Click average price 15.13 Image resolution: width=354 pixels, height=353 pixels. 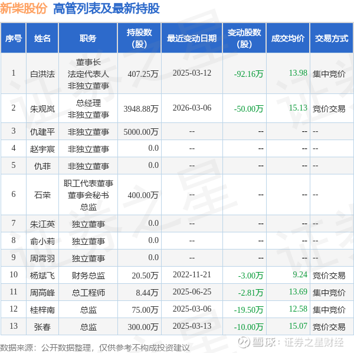click(x=298, y=108)
